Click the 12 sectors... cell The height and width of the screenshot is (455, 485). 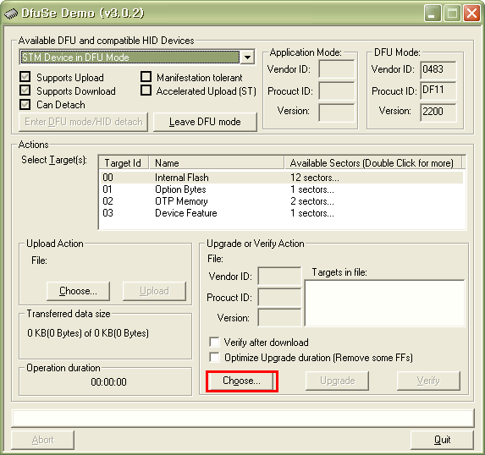pyautogui.click(x=315, y=178)
